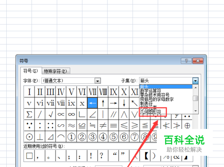
Task: Select uppercase Roman numeral Ⅷ
Action: pos(103,92)
